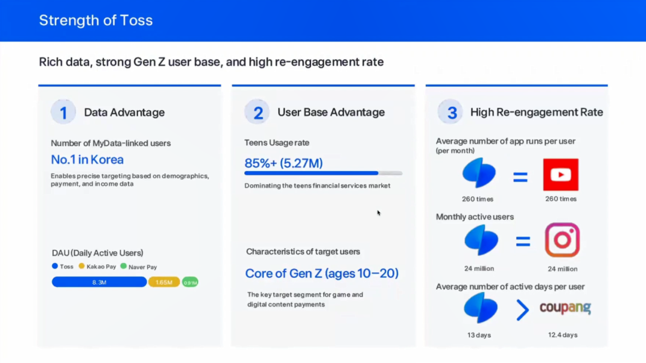
Task: Click '260 times' under the YouTube logo
Action: click(561, 199)
